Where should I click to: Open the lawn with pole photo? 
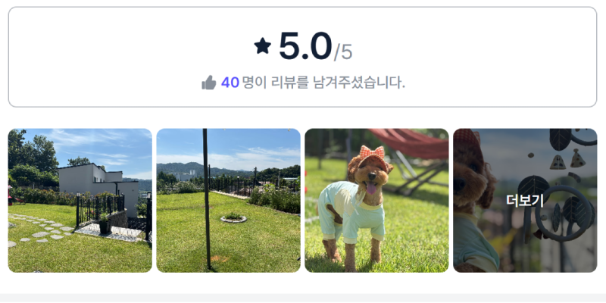(x=229, y=201)
